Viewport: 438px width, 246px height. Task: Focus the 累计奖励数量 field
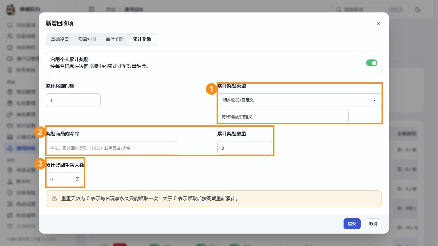pyautogui.click(x=245, y=148)
